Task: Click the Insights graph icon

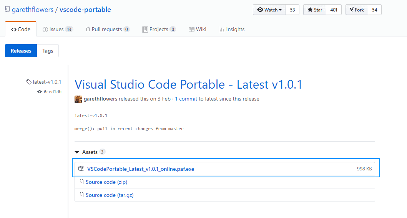Action: click(x=221, y=30)
